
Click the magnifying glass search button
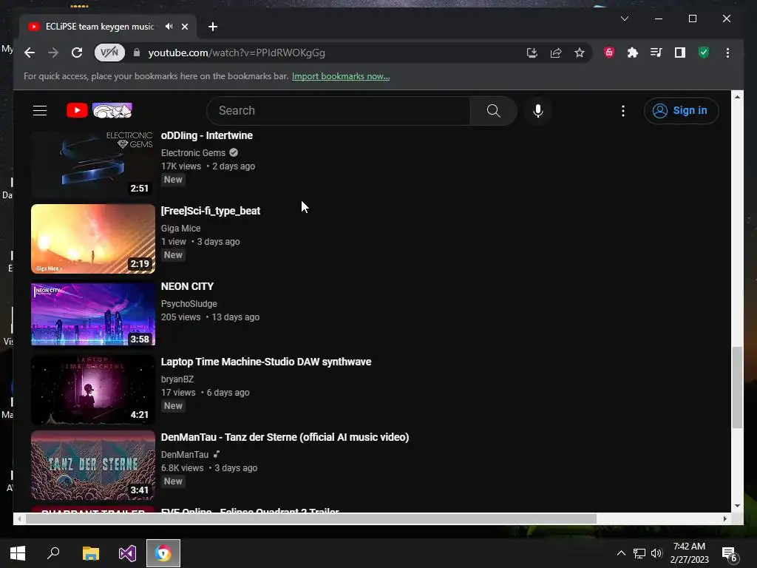coord(493,111)
